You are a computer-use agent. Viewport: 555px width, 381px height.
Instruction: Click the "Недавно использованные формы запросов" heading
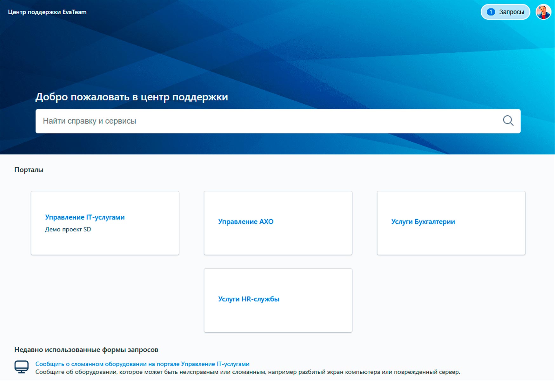(x=86, y=349)
